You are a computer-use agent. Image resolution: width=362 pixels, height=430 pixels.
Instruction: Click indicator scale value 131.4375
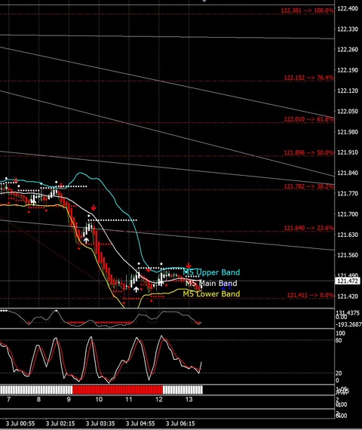(348, 313)
